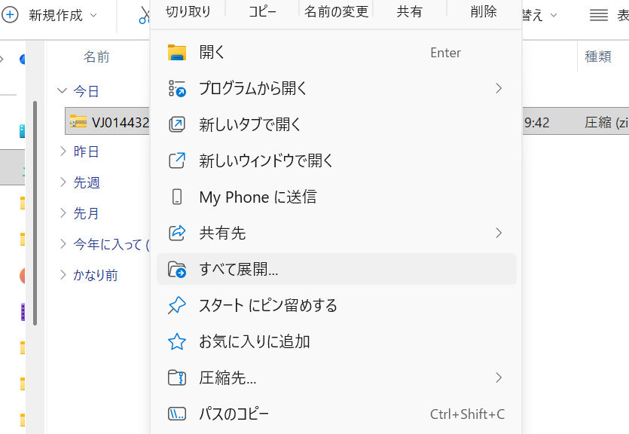This screenshot has width=629, height=434.
Task: Click the プログラムから開く icon
Action: click(177, 89)
